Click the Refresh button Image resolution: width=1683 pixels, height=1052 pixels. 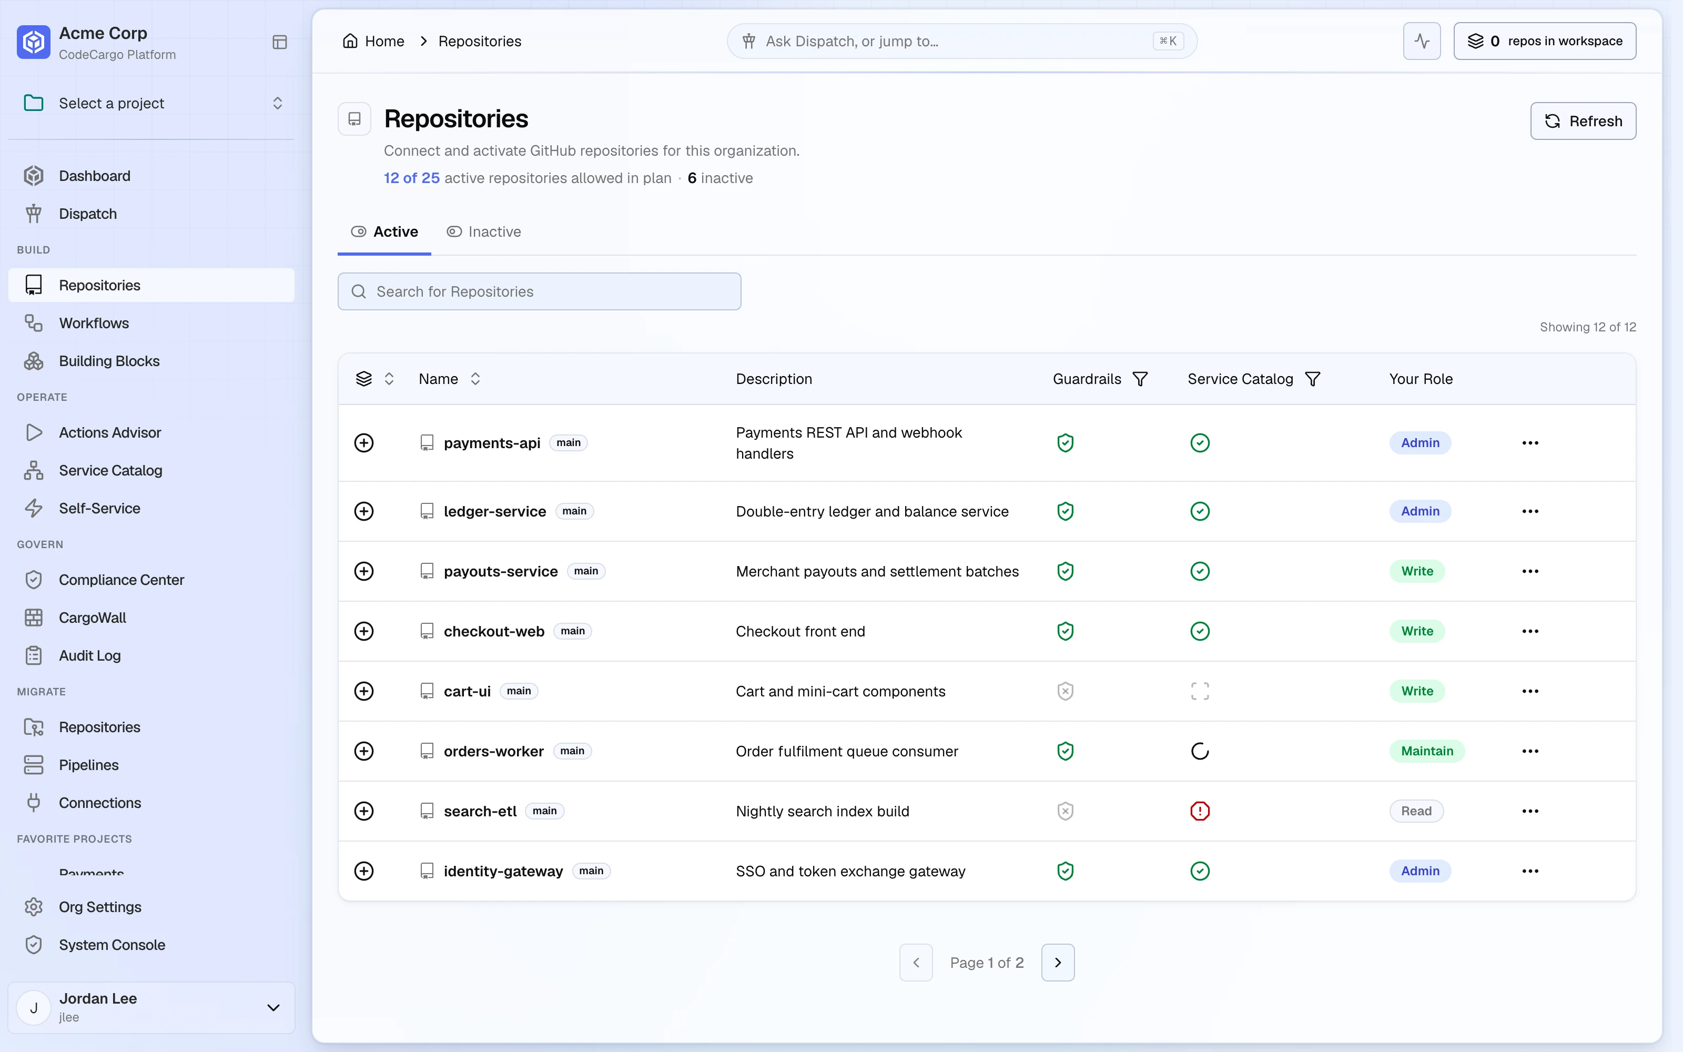tap(1583, 121)
